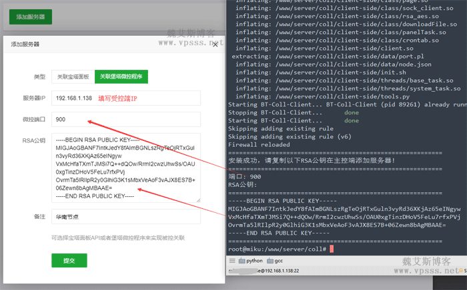Image resolution: width=467 pixels, height=290 pixels.
Task: Click the red 填写受控端IP hint text
Action: coord(117,98)
